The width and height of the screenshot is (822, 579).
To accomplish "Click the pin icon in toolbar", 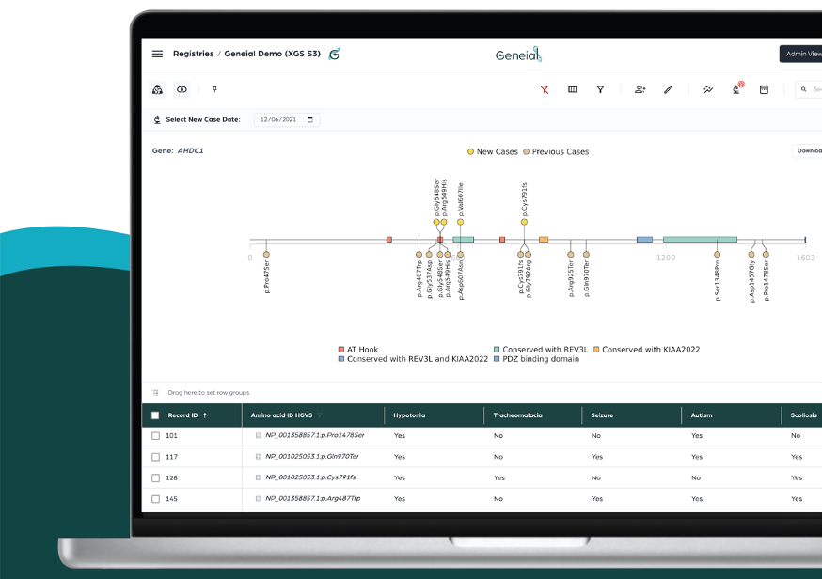I will pos(214,89).
